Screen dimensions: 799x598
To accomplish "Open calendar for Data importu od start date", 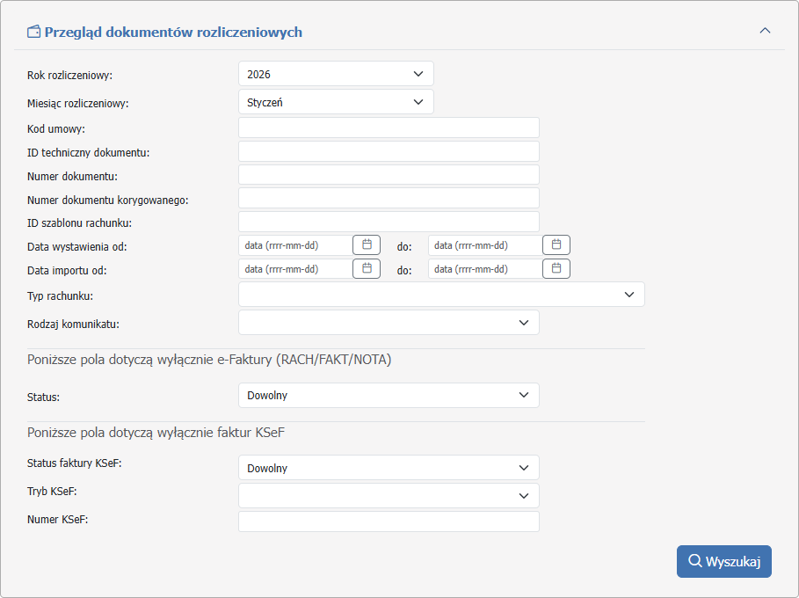I will [x=367, y=269].
